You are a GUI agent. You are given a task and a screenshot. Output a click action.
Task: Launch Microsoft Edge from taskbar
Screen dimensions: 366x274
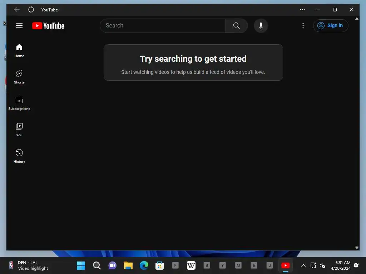[x=144, y=265]
